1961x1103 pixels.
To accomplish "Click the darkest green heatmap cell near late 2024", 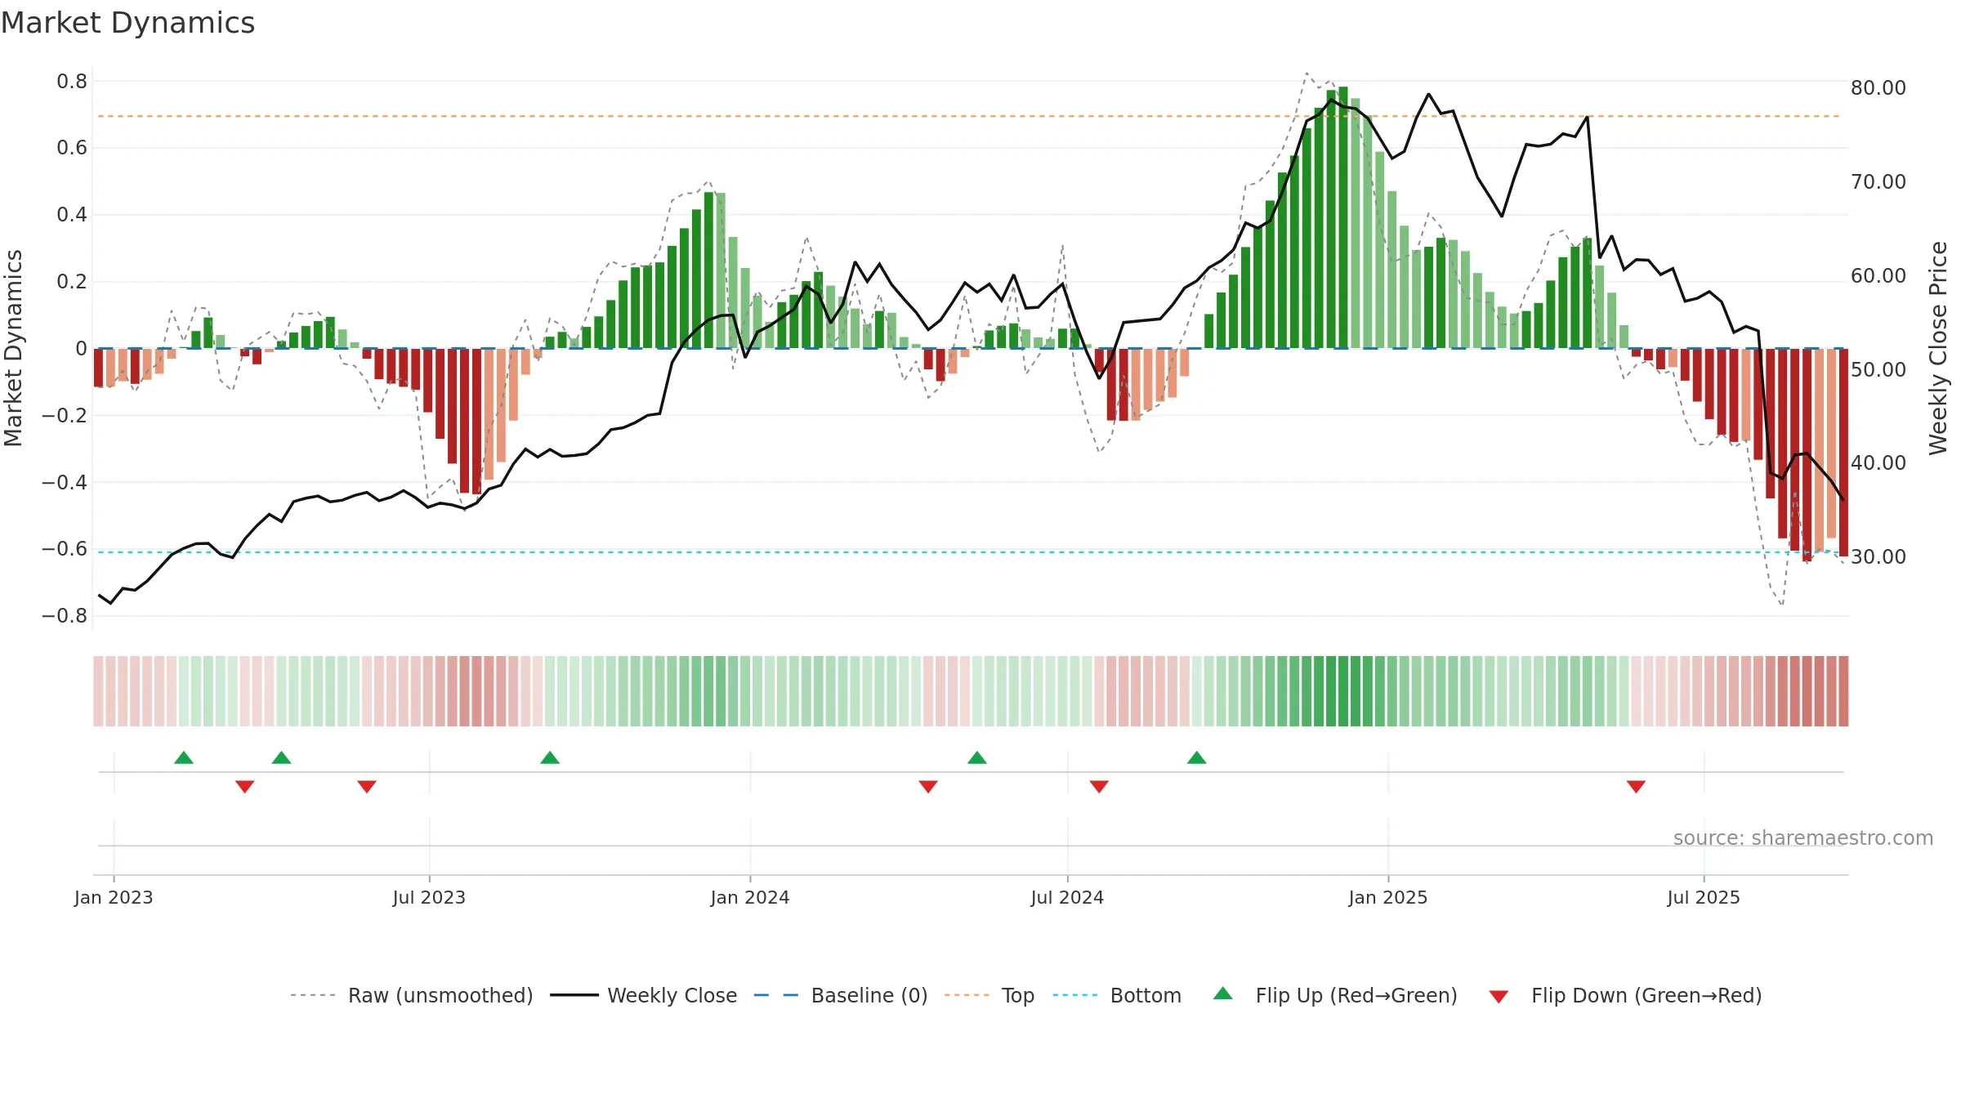I will pos(1343,691).
